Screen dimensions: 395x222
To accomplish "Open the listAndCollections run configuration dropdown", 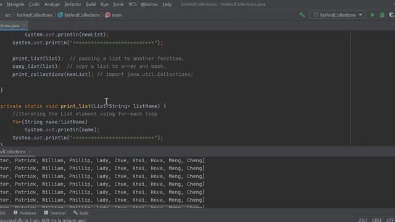I will tap(338, 15).
